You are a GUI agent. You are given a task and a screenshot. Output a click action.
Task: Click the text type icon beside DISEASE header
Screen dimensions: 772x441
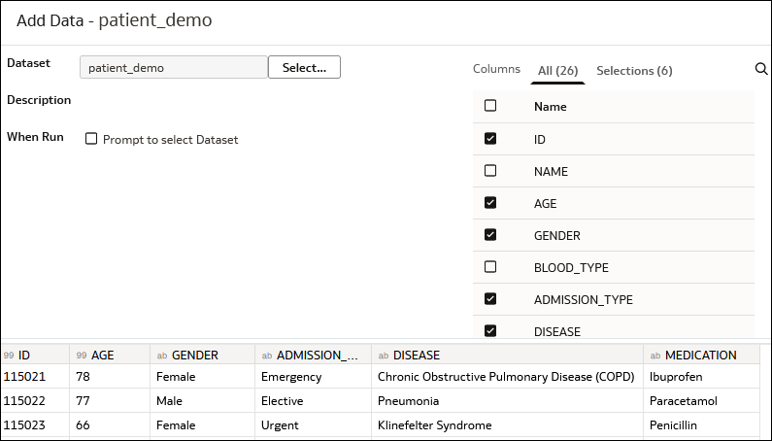[x=384, y=356]
